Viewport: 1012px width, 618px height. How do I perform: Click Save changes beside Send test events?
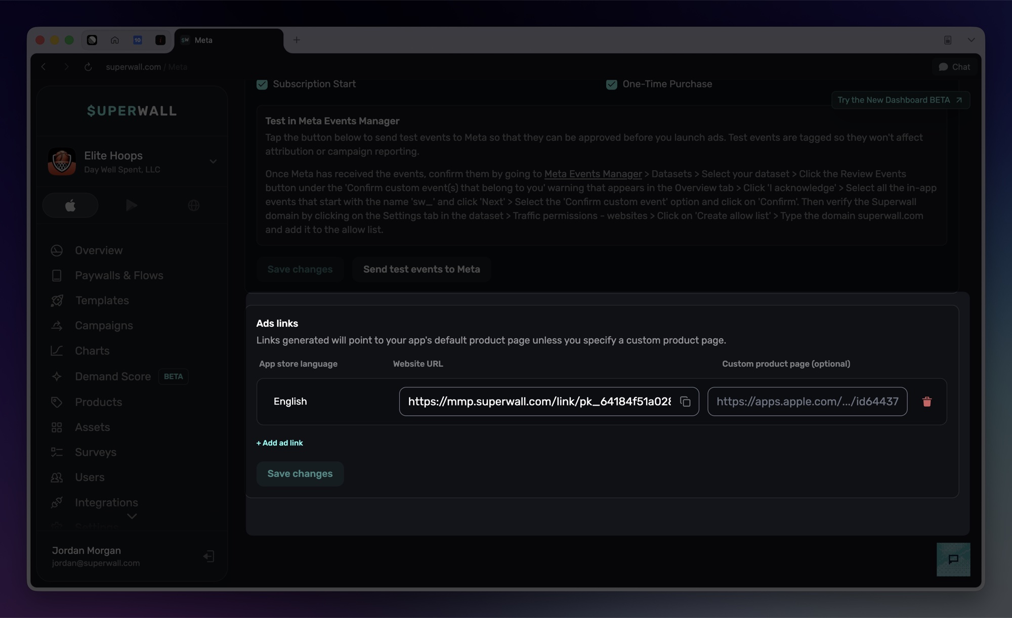click(300, 270)
